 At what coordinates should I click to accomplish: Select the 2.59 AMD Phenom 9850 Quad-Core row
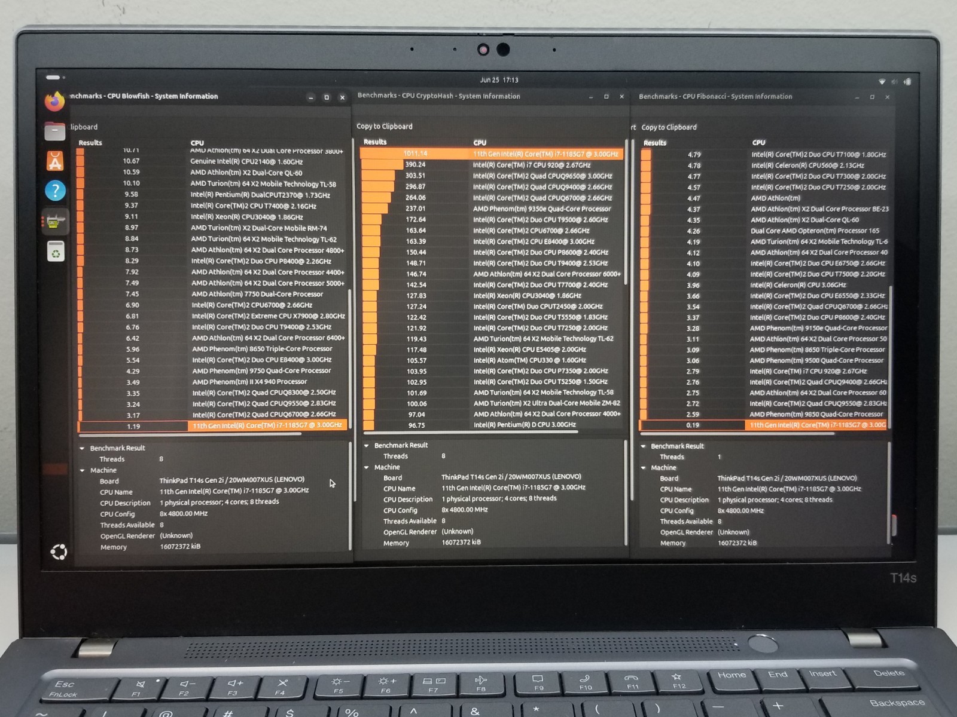[x=763, y=414]
